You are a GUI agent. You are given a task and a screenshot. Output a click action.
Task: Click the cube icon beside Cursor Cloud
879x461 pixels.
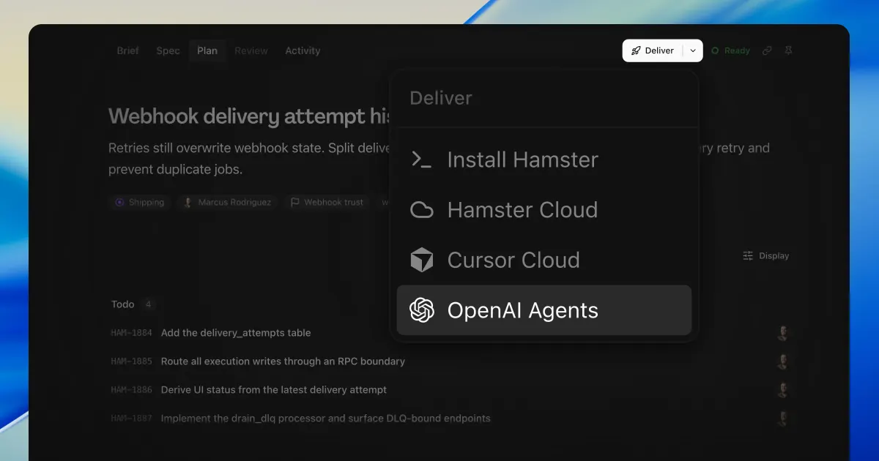tap(421, 260)
